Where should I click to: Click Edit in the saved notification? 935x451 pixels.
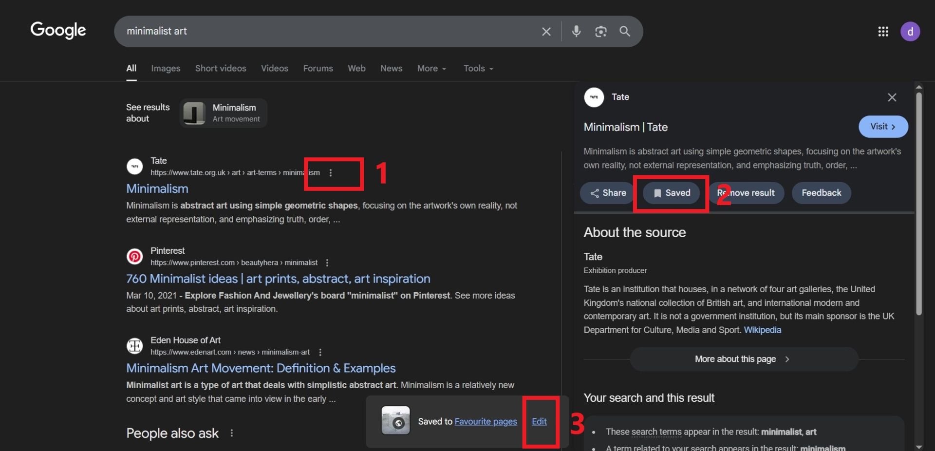(x=539, y=421)
